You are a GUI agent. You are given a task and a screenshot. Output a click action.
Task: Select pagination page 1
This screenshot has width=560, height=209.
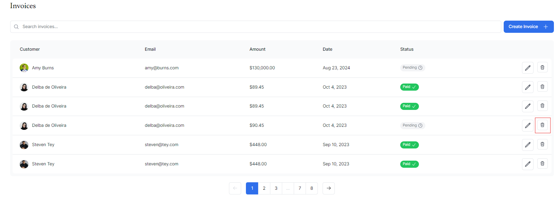click(252, 188)
